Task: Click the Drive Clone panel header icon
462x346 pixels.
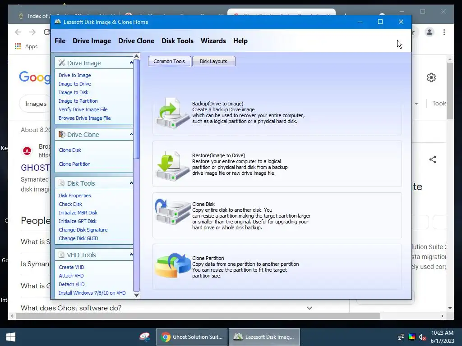Action: [x=61, y=134]
